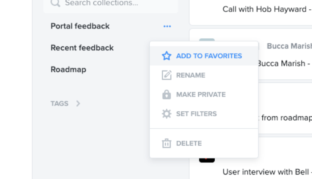Click the star icon for Add to Favorites
Viewport: 312px width, 179px height.
click(167, 56)
